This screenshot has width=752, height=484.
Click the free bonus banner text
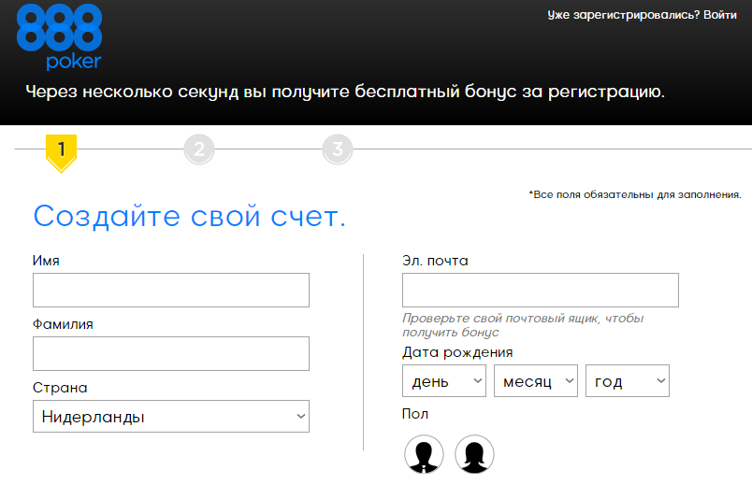click(x=345, y=92)
